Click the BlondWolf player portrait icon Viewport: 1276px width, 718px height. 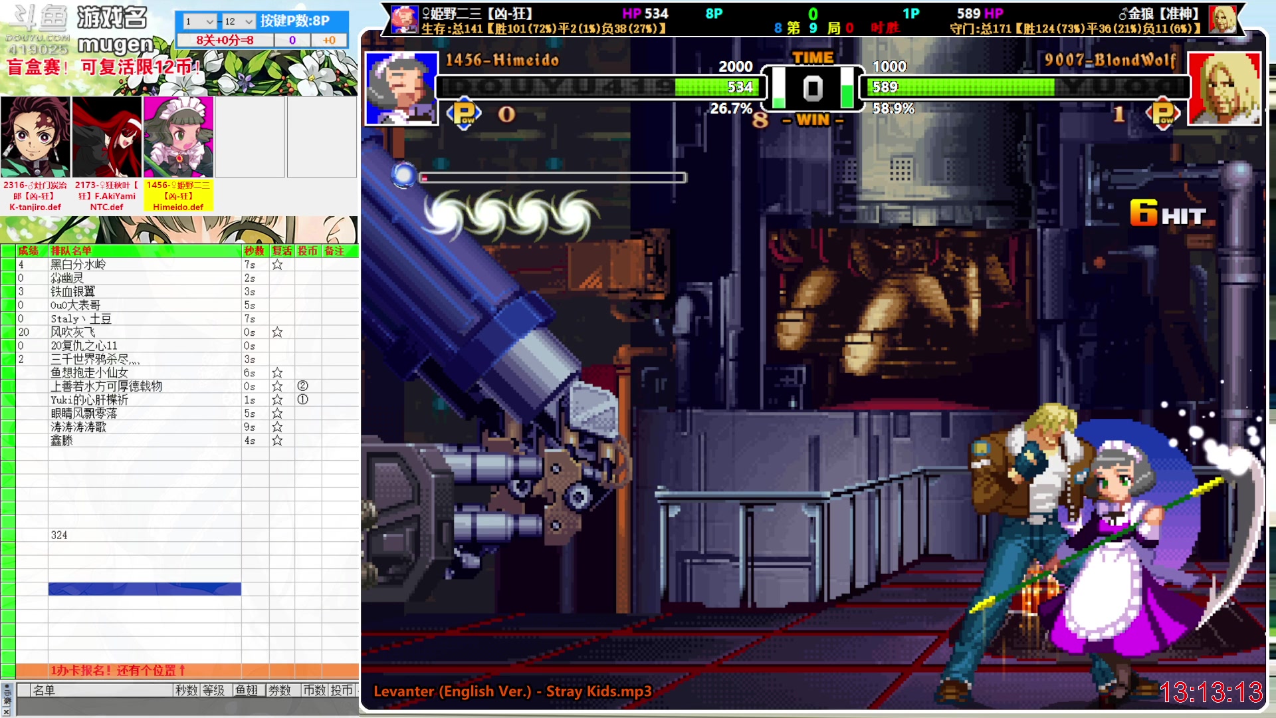click(1223, 88)
